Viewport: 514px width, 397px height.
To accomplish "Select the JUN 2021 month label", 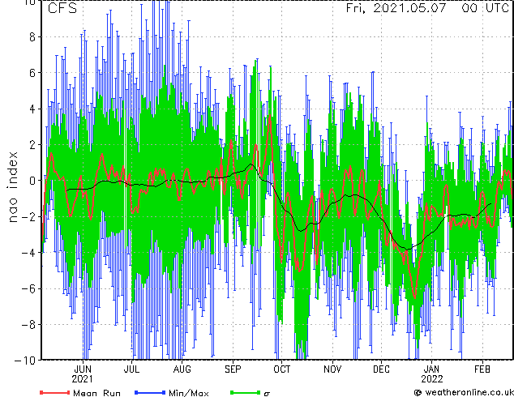I will [x=83, y=374].
